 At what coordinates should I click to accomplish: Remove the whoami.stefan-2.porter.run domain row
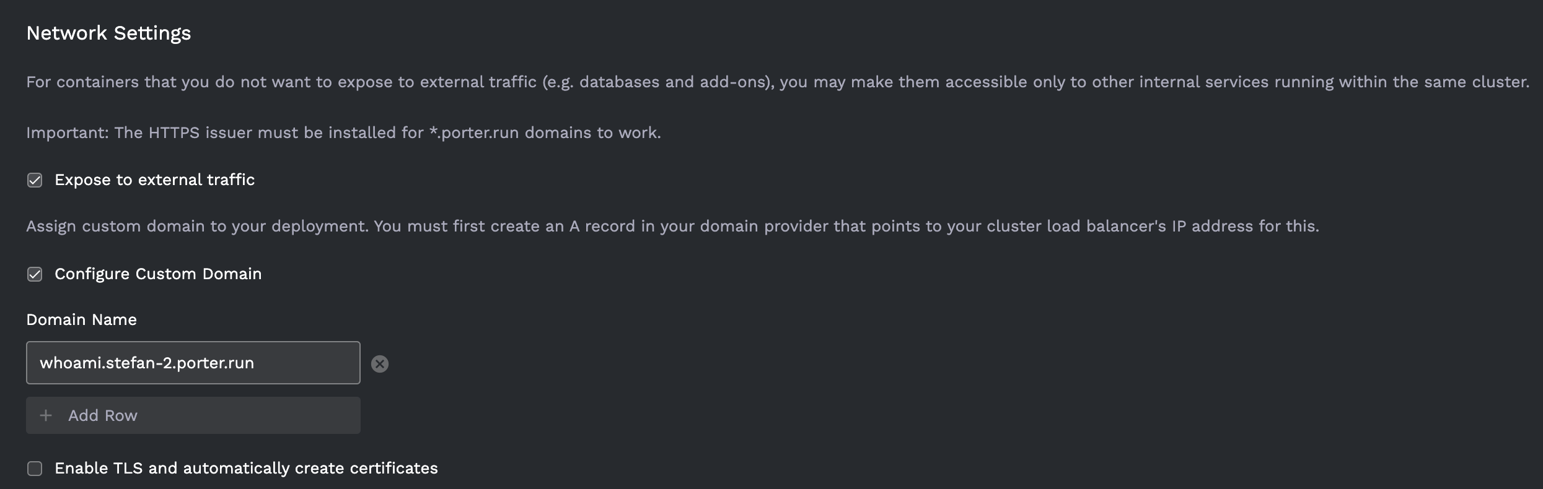pyautogui.click(x=380, y=364)
